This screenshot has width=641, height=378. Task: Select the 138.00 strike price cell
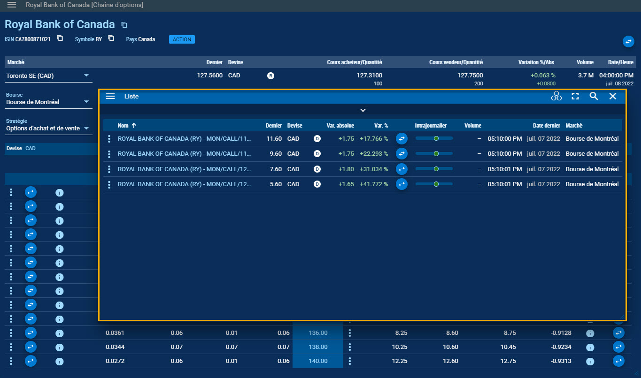click(318, 347)
